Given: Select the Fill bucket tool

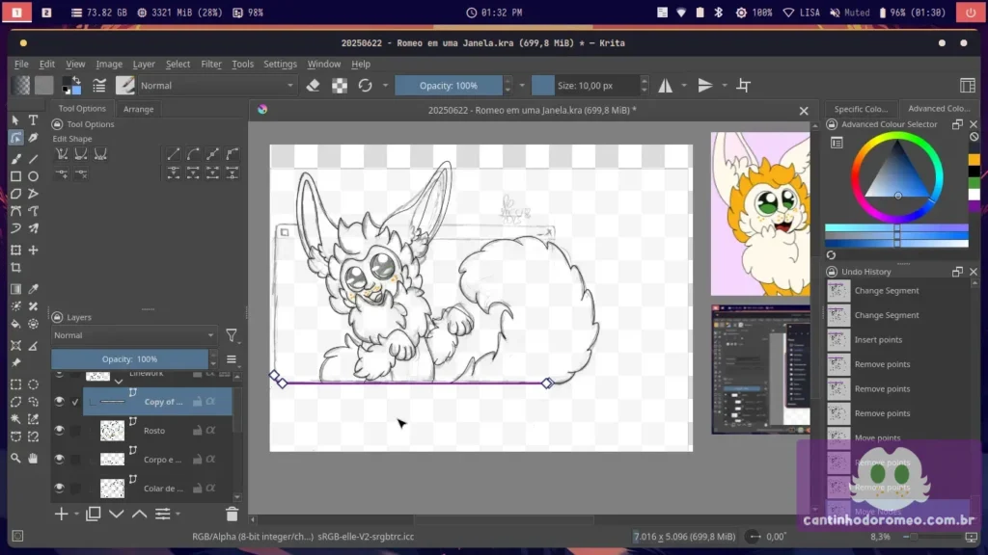Looking at the screenshot, I should 15,324.
